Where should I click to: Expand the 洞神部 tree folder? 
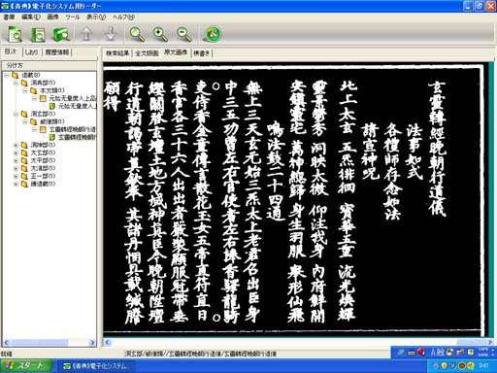(16, 145)
